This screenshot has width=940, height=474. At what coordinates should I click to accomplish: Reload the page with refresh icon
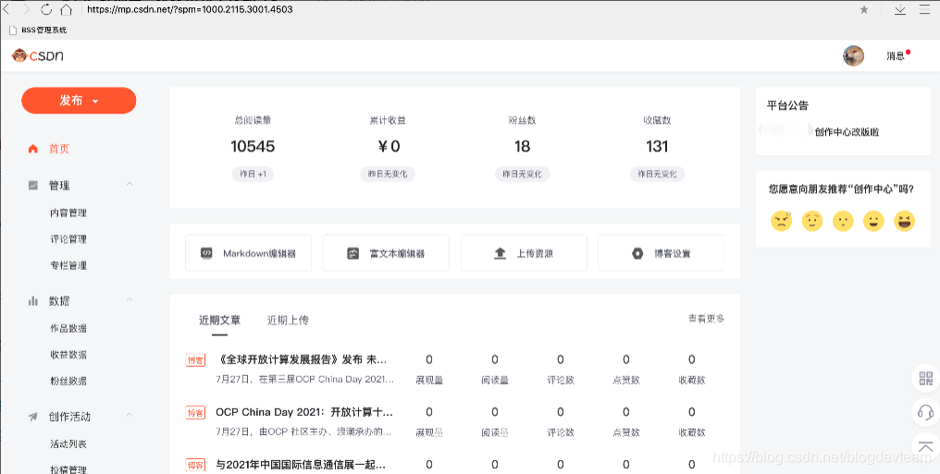[46, 9]
